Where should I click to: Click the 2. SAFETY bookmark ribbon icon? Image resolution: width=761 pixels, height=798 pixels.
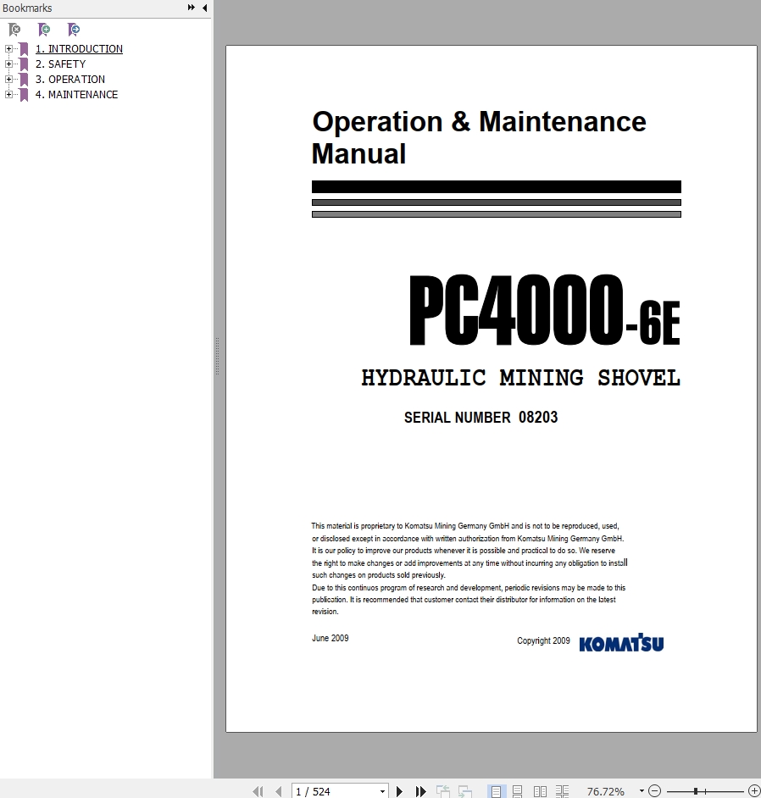[24, 64]
